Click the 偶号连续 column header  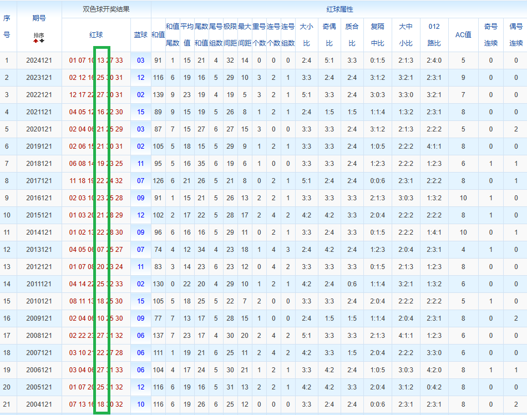point(516,34)
